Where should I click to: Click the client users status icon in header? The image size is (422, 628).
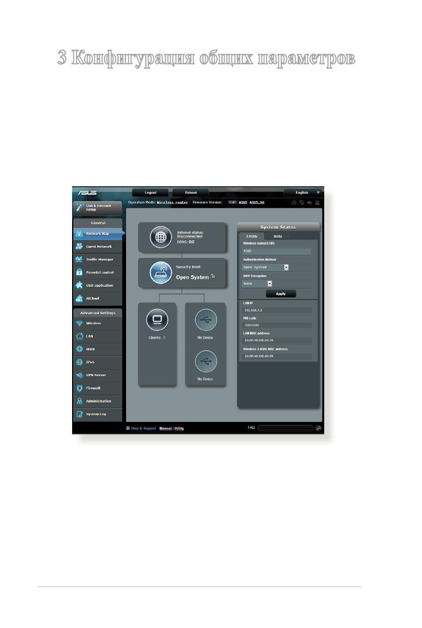(x=294, y=203)
